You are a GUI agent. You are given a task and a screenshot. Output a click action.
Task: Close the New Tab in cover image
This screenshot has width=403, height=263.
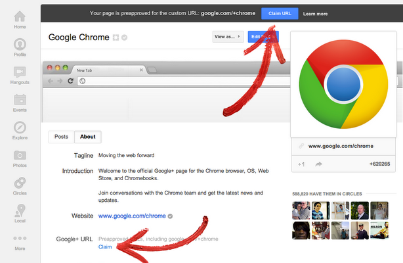click(x=141, y=70)
